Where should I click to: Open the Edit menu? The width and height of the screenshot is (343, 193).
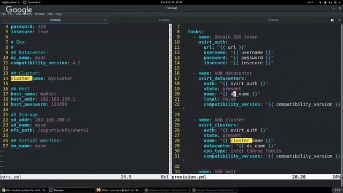tap(11, 14)
